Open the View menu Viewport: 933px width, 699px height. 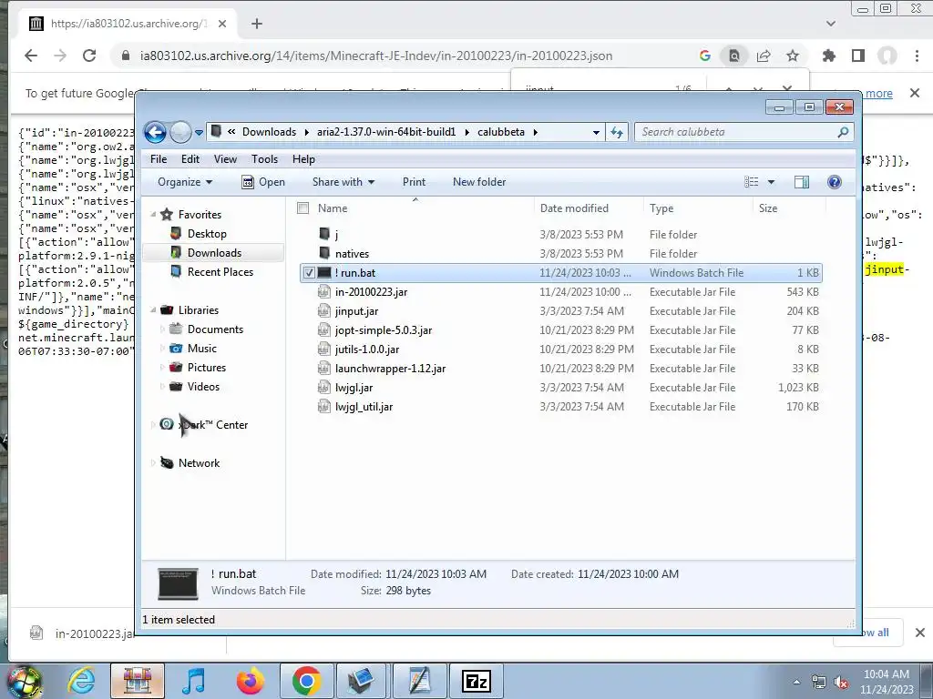225,159
